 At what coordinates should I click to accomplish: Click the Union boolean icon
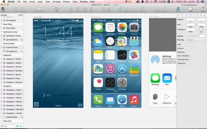tap(121, 9)
